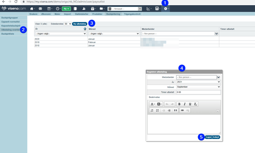Click dialog Medarbeider finn person field
This screenshot has height=153, width=255.
[x=196, y=77]
